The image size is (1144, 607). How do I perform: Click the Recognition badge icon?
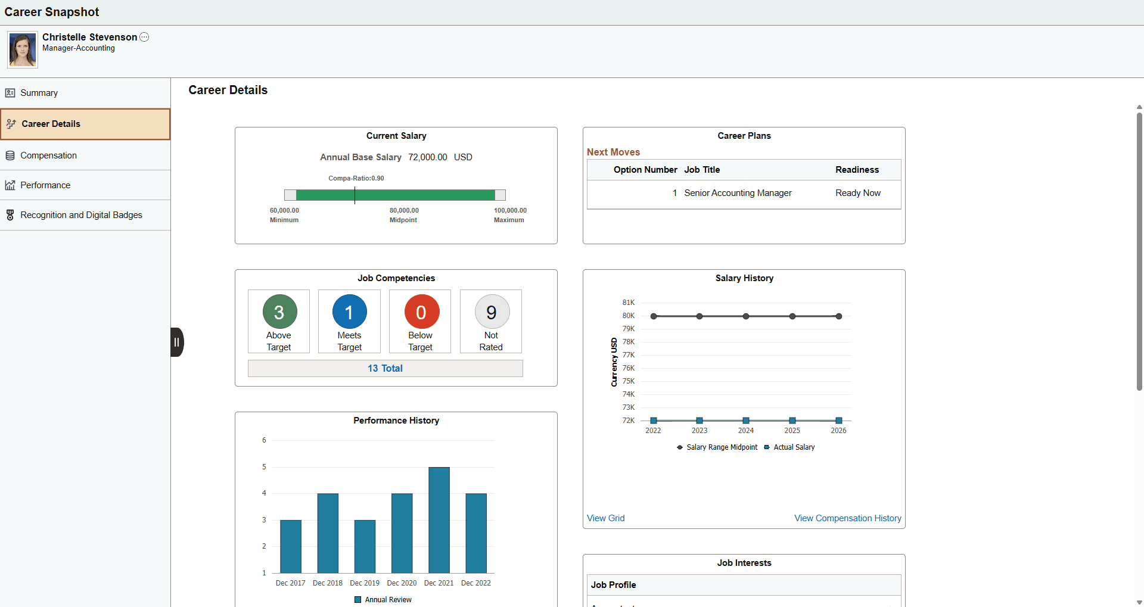click(10, 215)
